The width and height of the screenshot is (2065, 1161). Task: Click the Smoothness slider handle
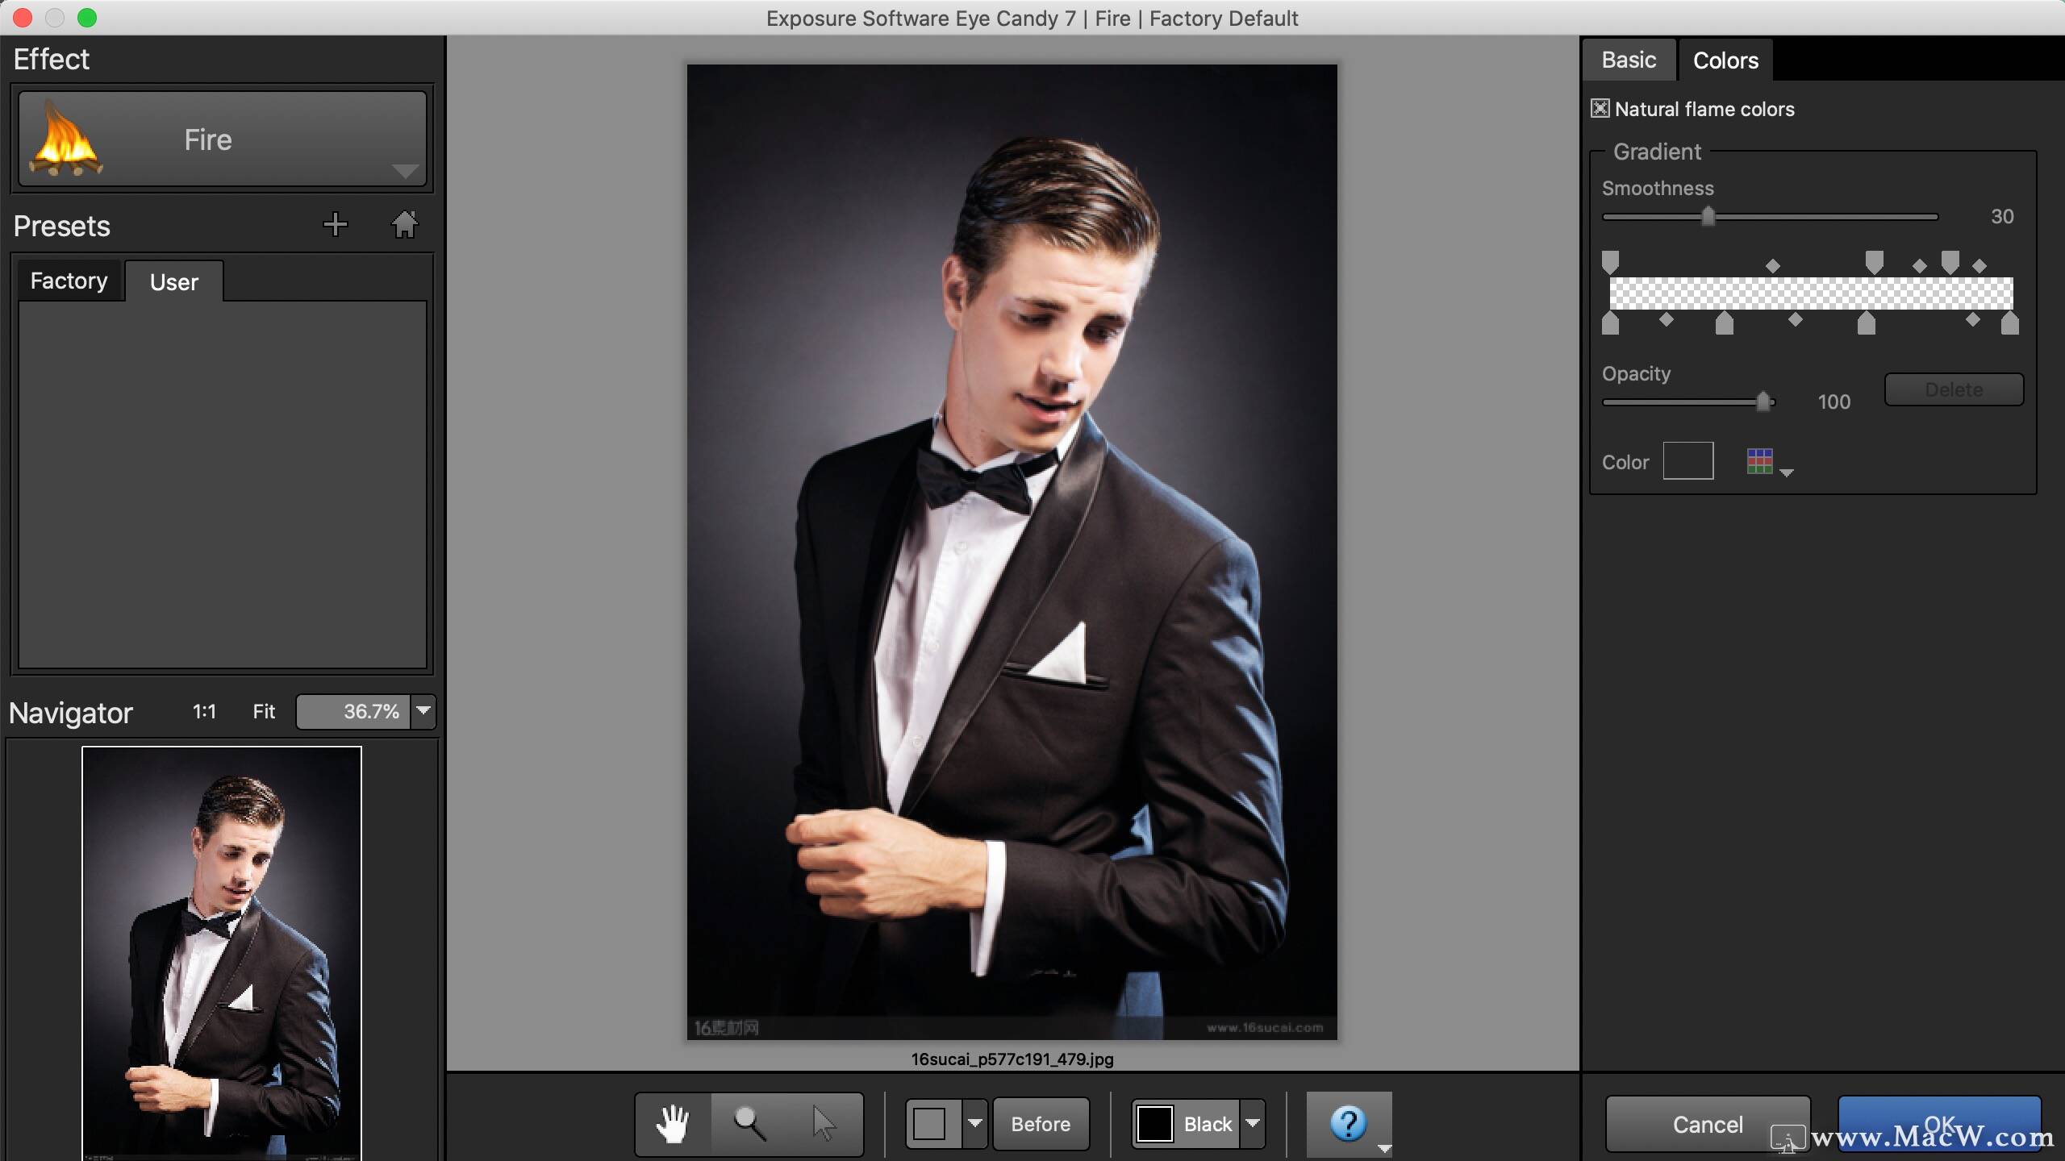pos(1708,216)
